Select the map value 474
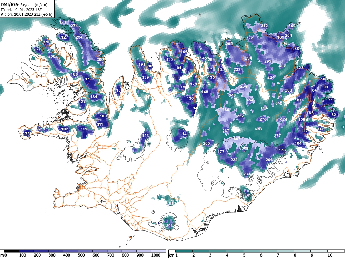The width and height of the screenshot is (345, 258). coord(284,119)
